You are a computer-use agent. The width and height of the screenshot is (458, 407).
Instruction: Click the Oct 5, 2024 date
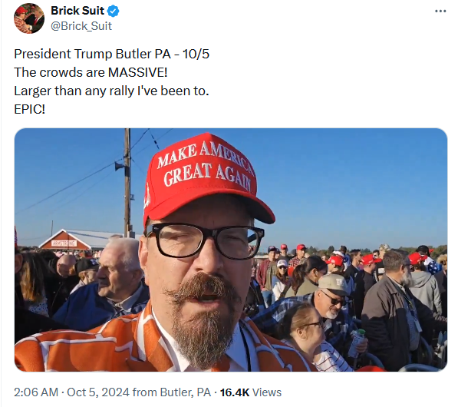point(98,392)
